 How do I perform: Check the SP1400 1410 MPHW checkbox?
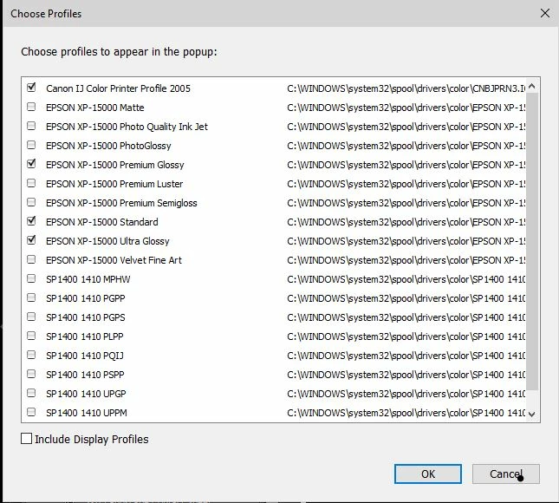[x=31, y=278]
